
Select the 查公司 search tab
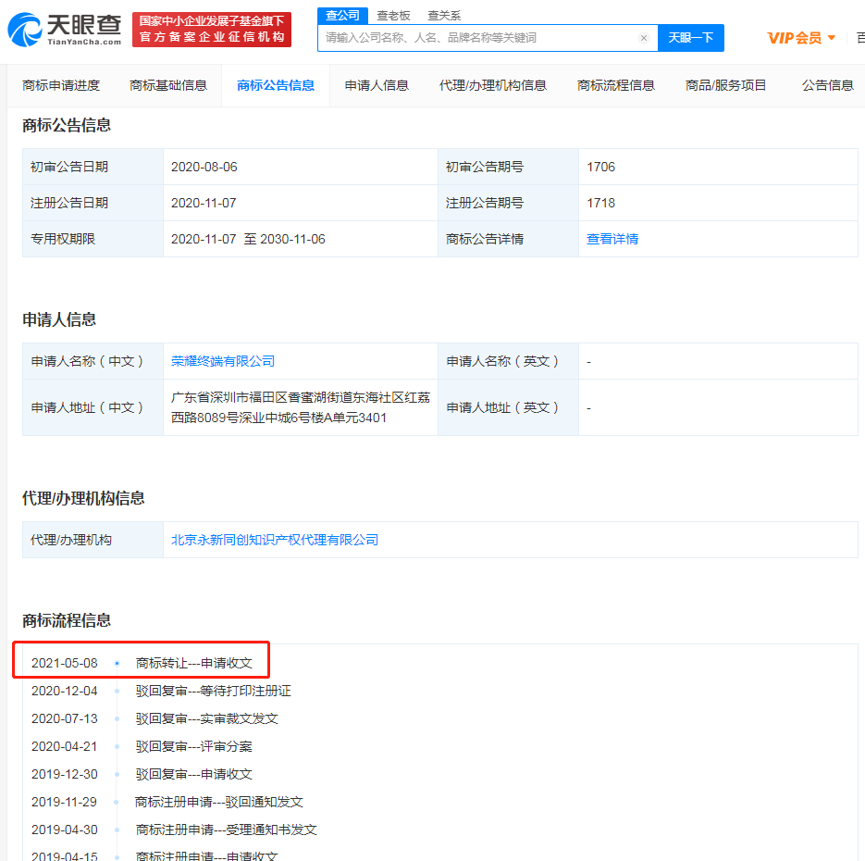click(342, 16)
